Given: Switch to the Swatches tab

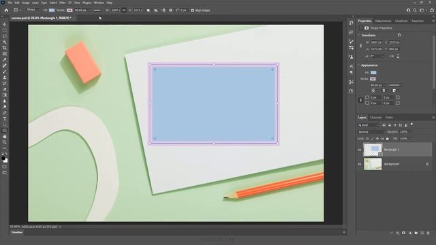Looking at the screenshot, I should [x=418, y=21].
